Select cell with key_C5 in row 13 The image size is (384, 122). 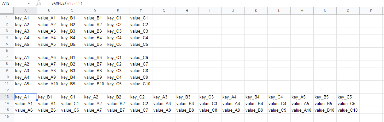pyautogui.click(x=348, y=97)
